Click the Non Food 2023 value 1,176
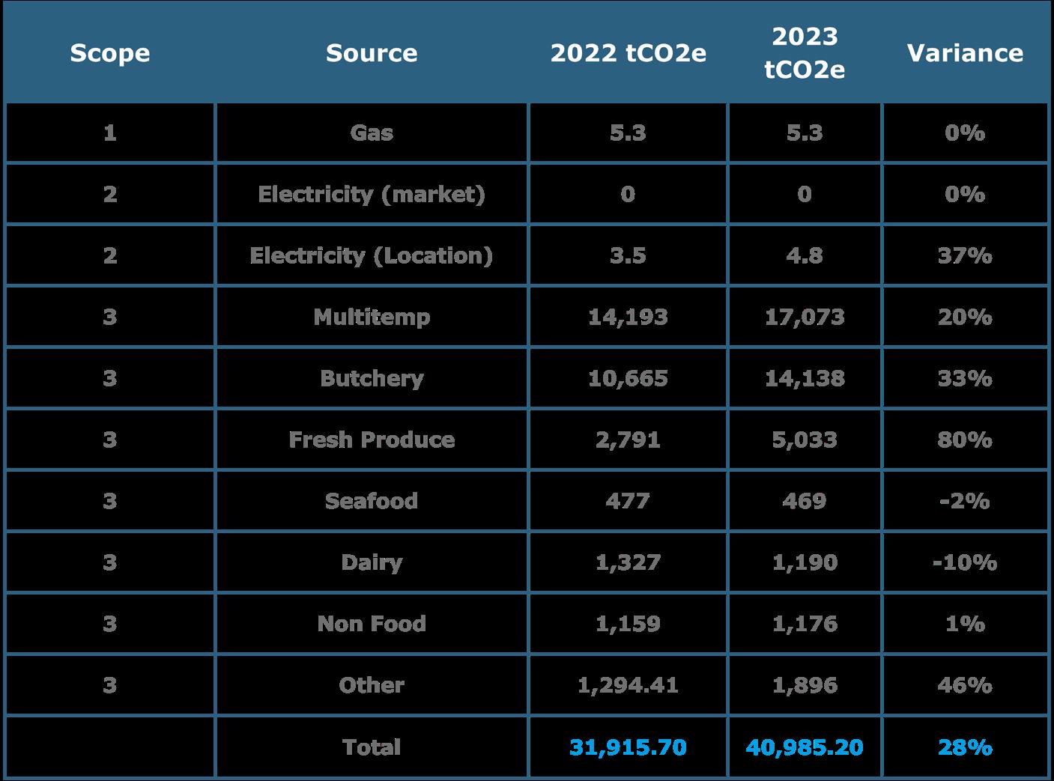 [x=805, y=624]
